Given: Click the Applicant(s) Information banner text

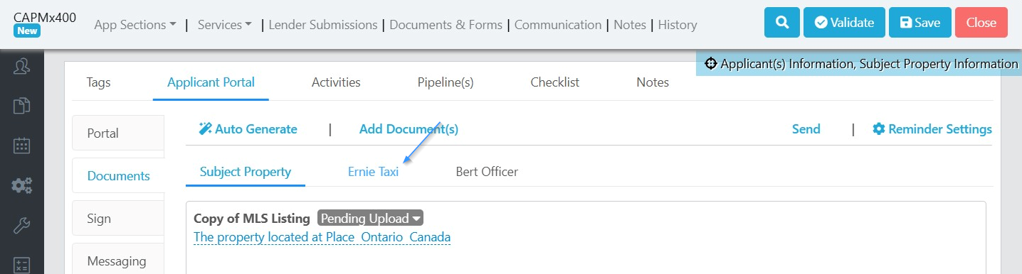Looking at the screenshot, I should pyautogui.click(x=869, y=63).
